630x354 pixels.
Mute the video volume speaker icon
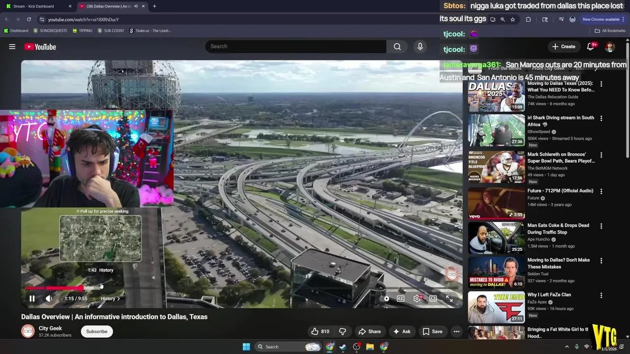49,298
